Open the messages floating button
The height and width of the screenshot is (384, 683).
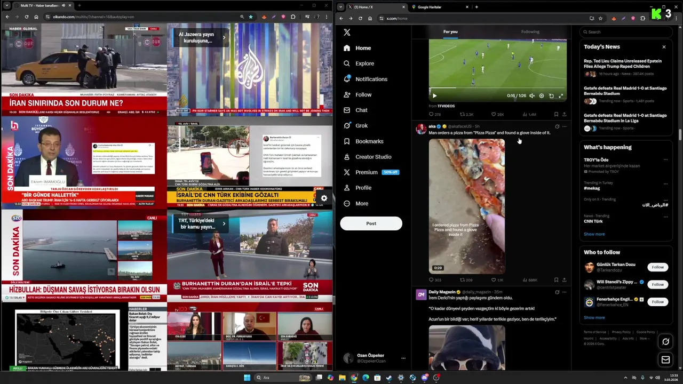(x=665, y=360)
